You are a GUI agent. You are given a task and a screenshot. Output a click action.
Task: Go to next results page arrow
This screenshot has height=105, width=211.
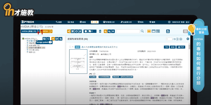(177, 39)
